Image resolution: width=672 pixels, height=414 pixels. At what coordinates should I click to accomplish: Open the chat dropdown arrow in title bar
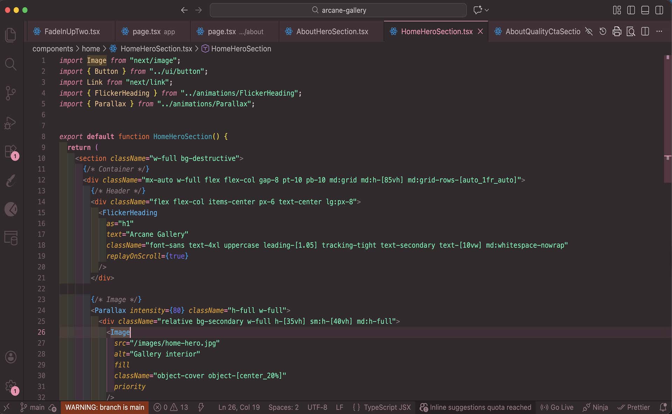(487, 10)
